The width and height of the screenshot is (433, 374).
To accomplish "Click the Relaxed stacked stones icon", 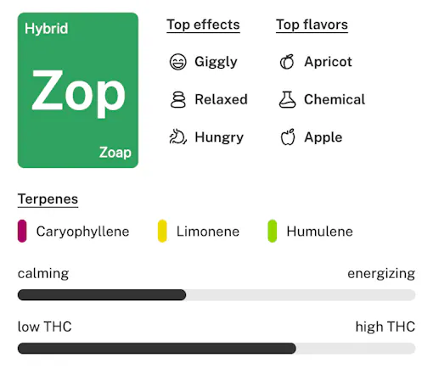I will click(178, 99).
